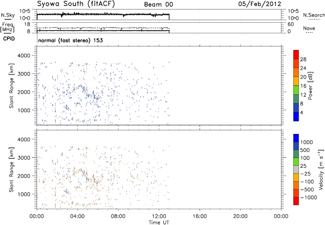Click the text normal (fast stereo) 153

pyautogui.click(x=70, y=40)
